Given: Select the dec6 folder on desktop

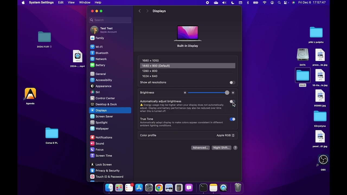Looking at the screenshot, I should pyautogui.click(x=303, y=77).
